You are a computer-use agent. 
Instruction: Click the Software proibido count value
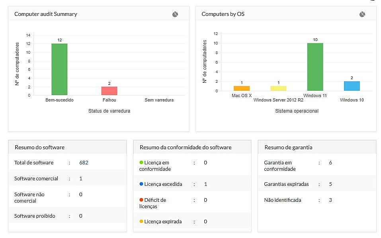point(81,216)
